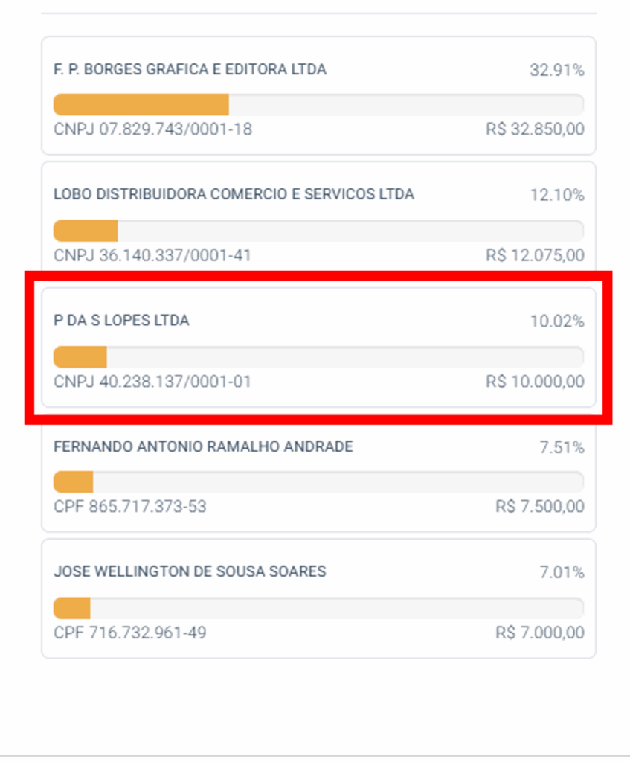630x762 pixels.
Task: Open FERNANDO ANTONIO RAMALHO ANDRADE entry
Action: click(x=318, y=473)
